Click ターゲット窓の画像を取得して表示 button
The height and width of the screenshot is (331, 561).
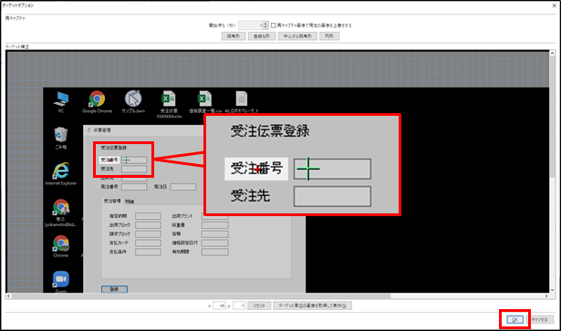click(313, 305)
